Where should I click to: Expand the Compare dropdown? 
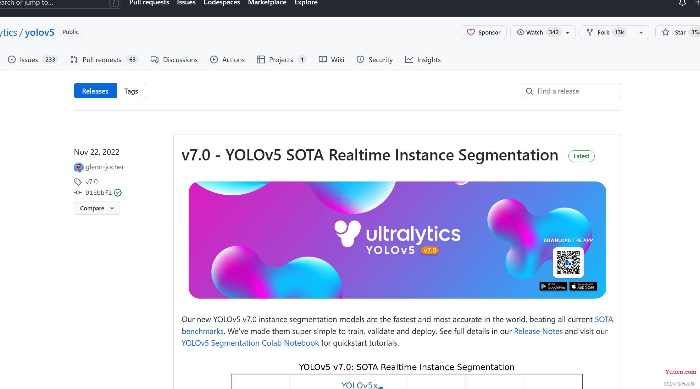pos(97,208)
